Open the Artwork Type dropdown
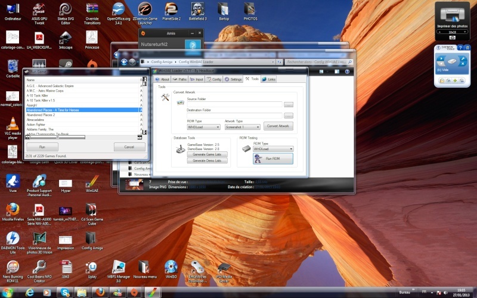Screen dimensions: 477x298 242,127
